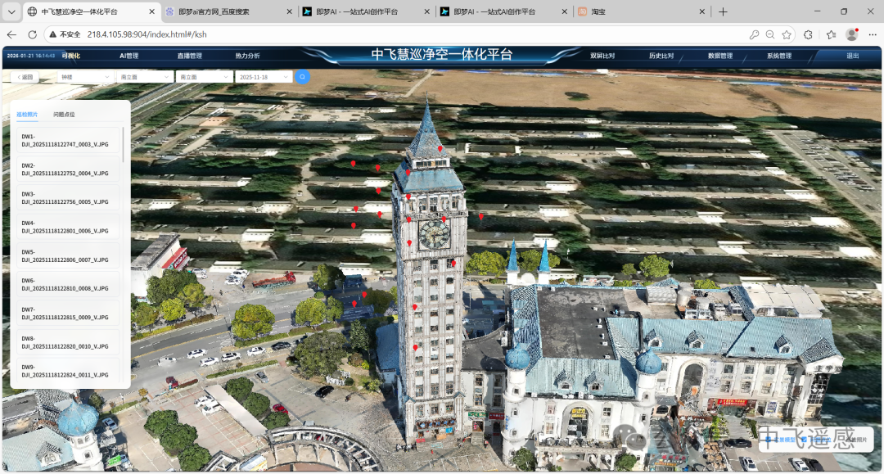Add page to favorites with star icon
This screenshot has height=474, width=884.
787,34
